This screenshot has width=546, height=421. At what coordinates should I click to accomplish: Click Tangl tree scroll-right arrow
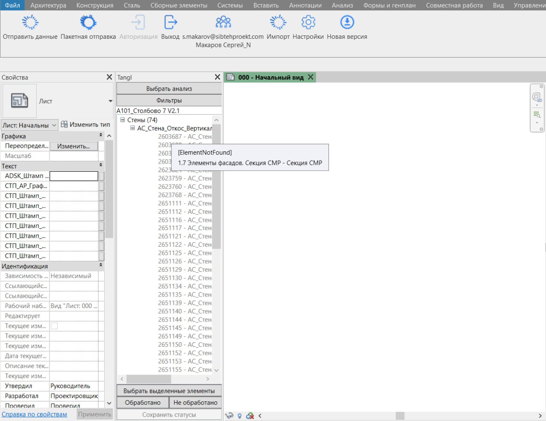tap(208, 379)
